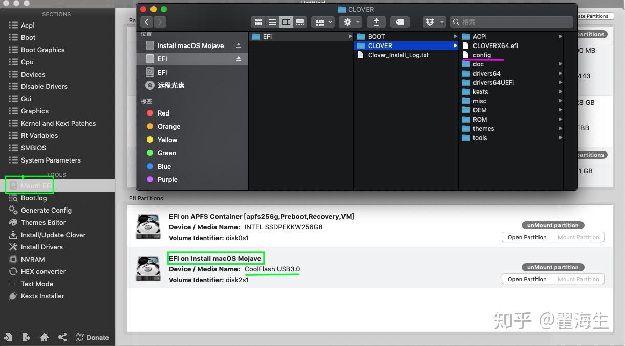Expand BOOT folder arrow
Image resolution: width=625 pixels, height=346 pixels.
(x=455, y=36)
